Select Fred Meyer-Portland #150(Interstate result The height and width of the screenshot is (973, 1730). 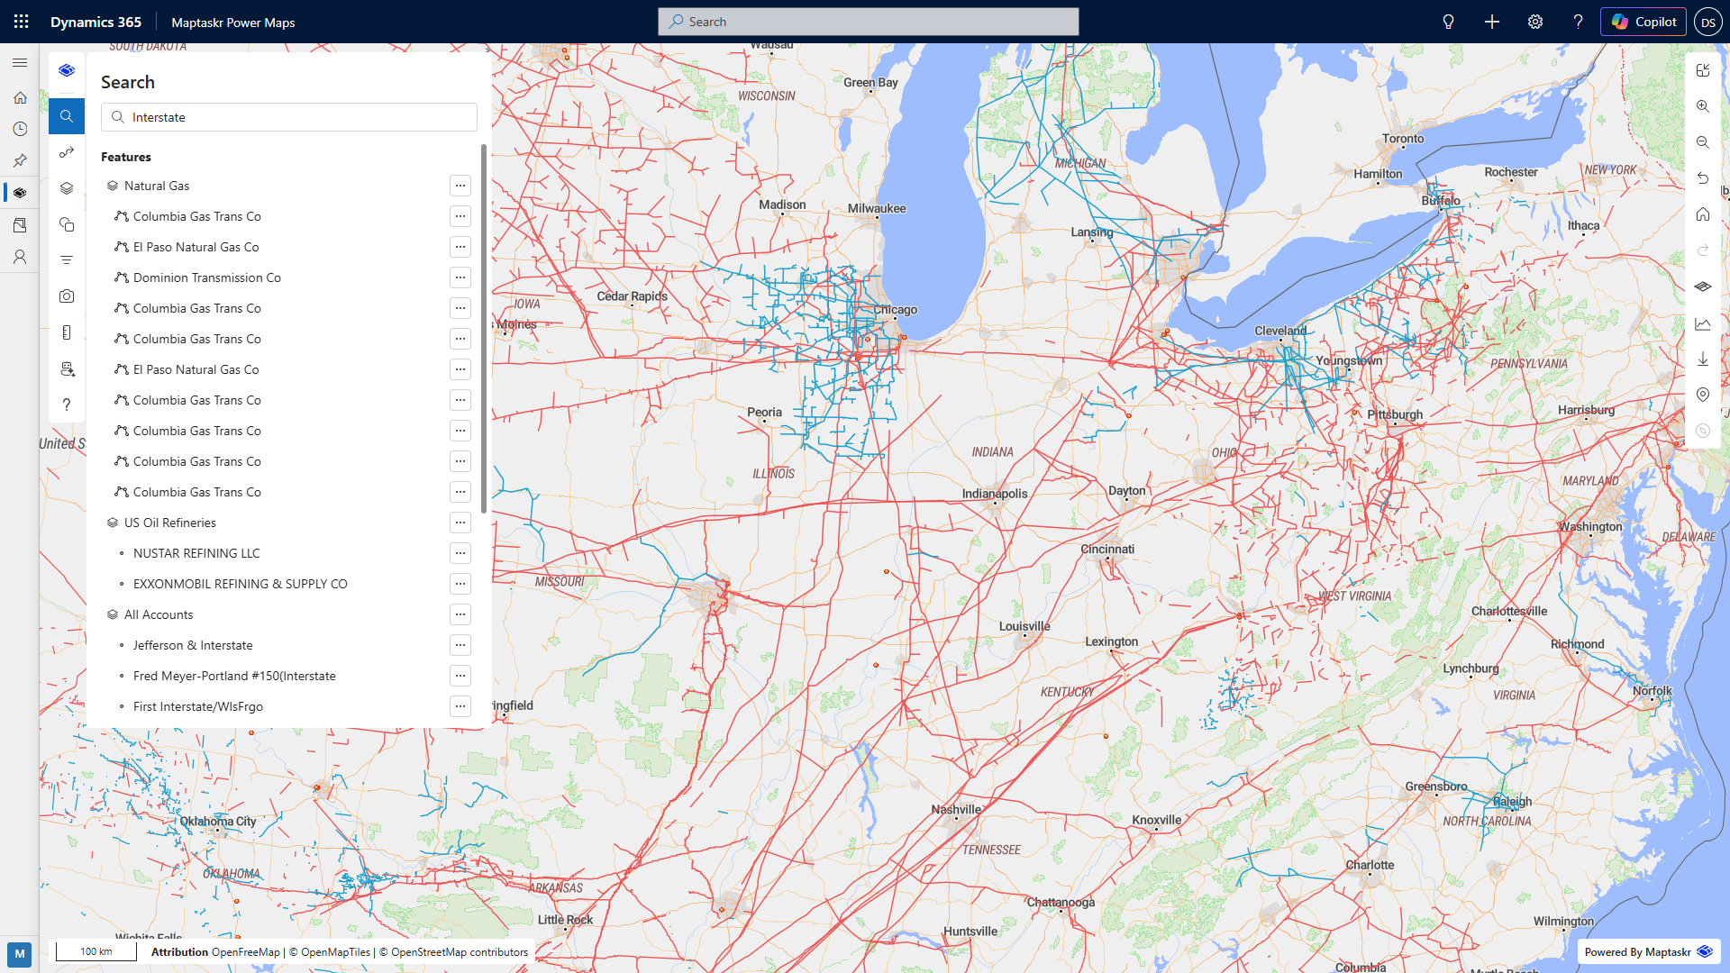pos(234,676)
